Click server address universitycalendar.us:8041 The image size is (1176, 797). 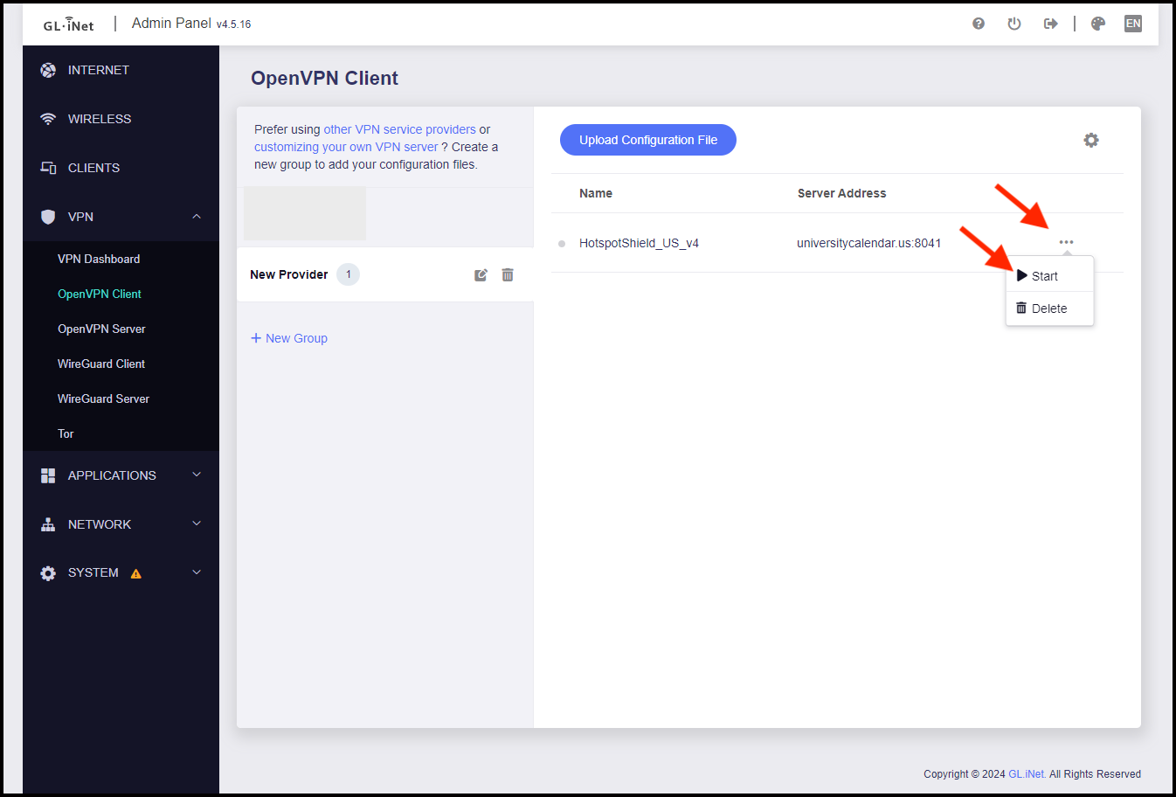point(869,243)
